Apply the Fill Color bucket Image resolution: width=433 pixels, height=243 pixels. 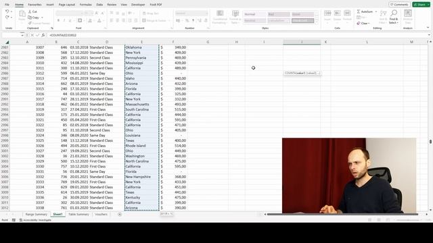coord(90,20)
